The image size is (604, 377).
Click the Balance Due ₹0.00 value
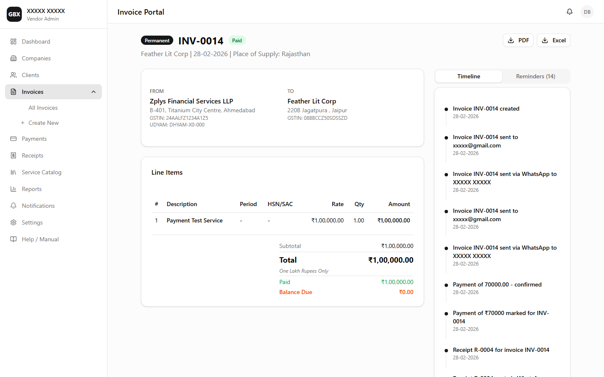click(406, 292)
